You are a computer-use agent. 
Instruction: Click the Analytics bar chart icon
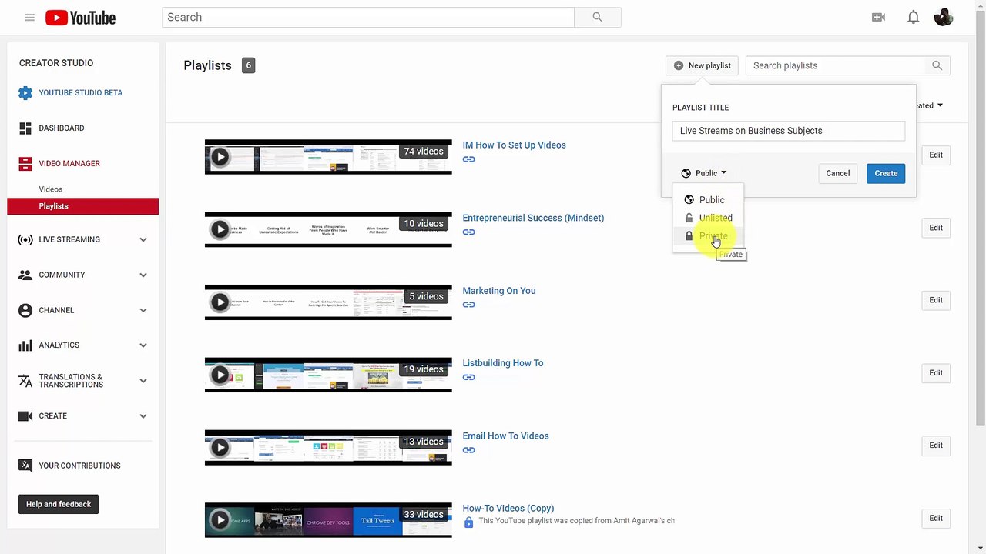click(25, 345)
